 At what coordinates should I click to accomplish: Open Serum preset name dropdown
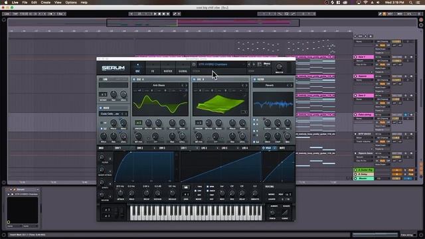coord(221,64)
